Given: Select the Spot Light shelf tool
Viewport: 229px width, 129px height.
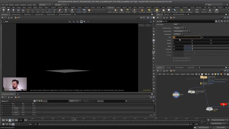Looking at the screenshot, I should click(122, 10).
